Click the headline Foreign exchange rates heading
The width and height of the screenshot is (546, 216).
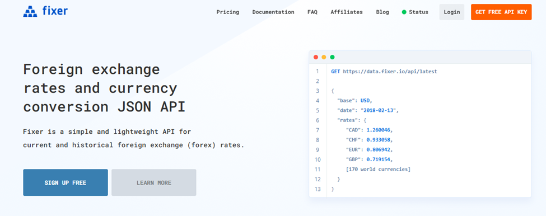[105, 88]
